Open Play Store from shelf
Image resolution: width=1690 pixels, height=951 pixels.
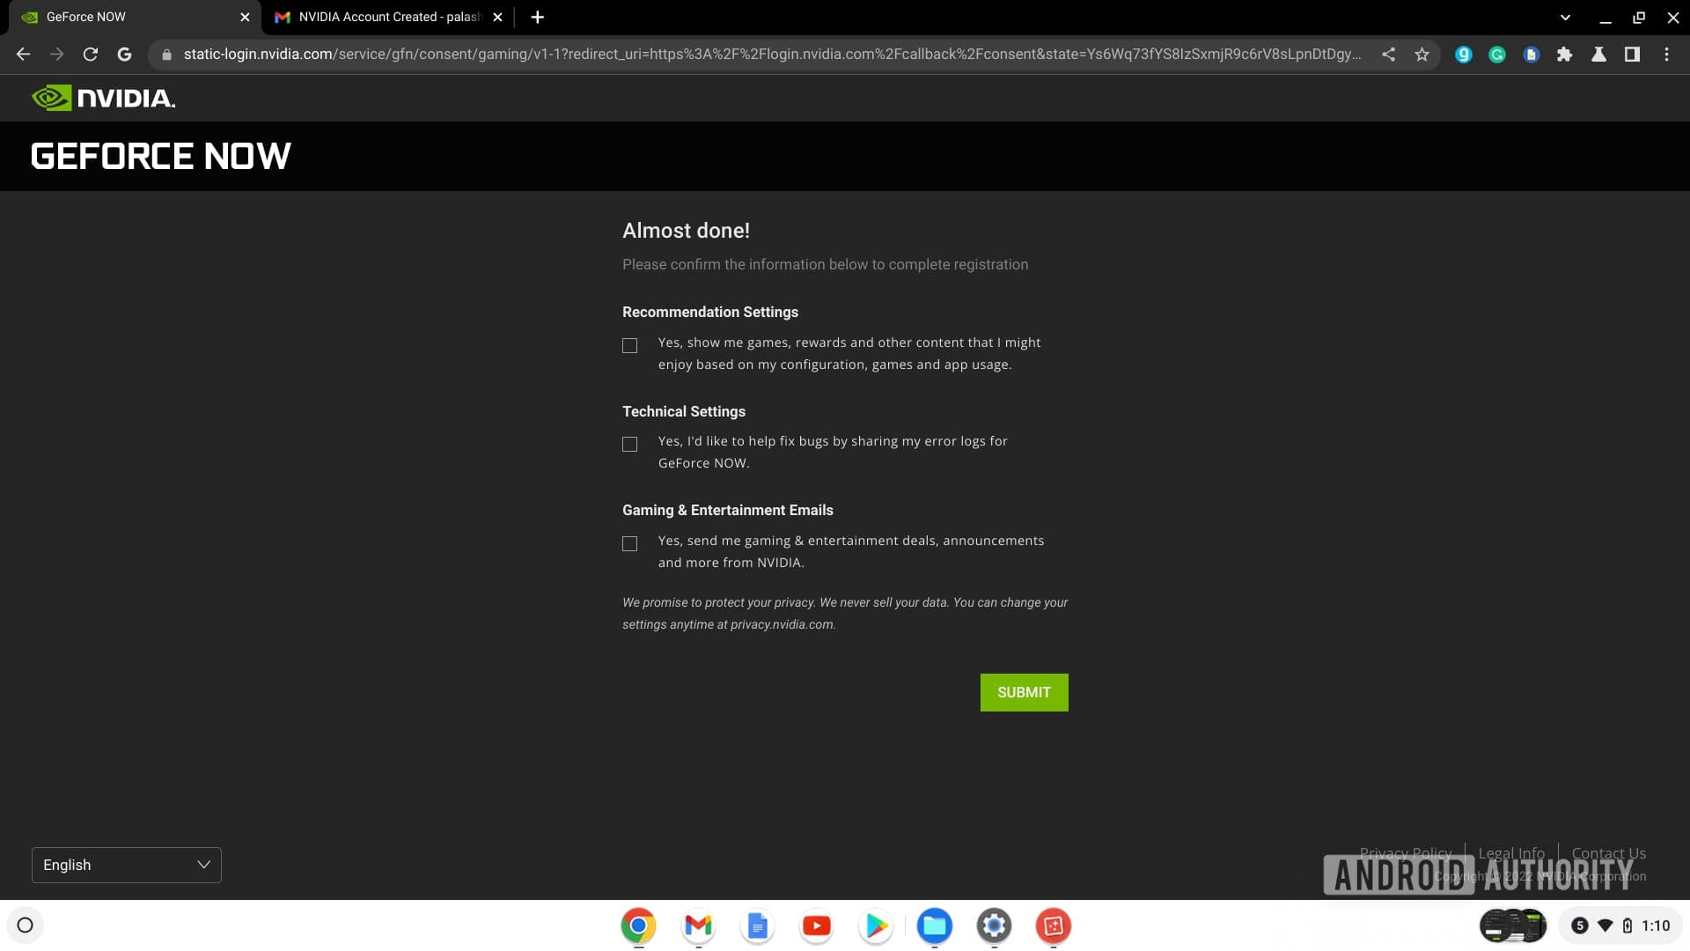pos(876,925)
